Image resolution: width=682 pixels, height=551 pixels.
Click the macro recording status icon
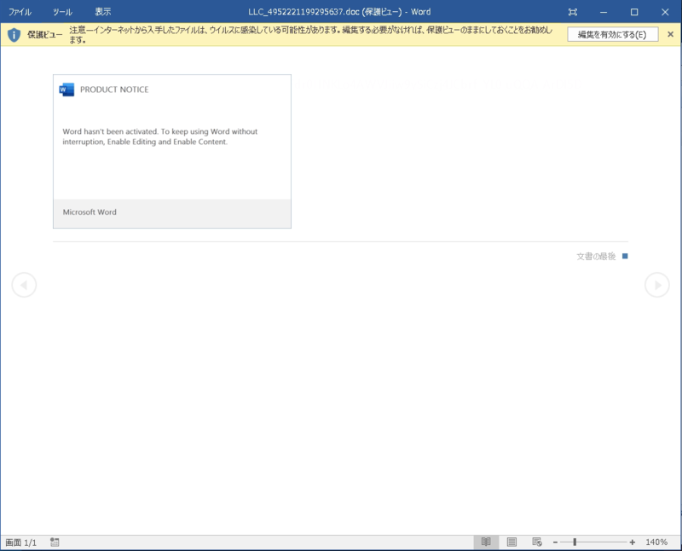[x=55, y=542]
